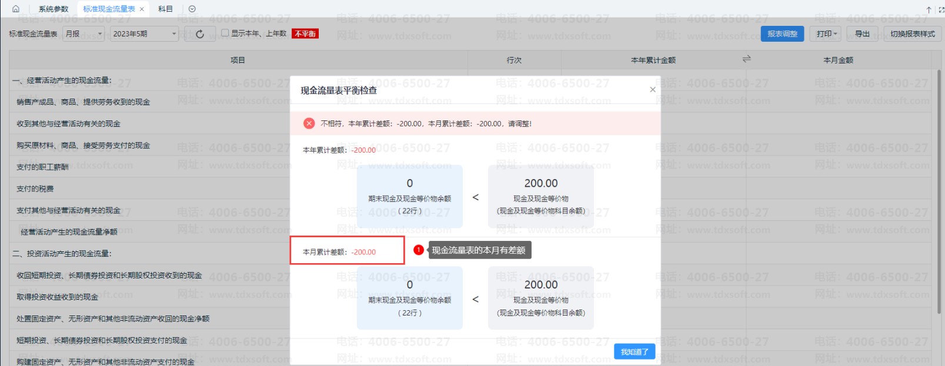Click the red step marker number 1
The image size is (945, 366).
pos(419,250)
